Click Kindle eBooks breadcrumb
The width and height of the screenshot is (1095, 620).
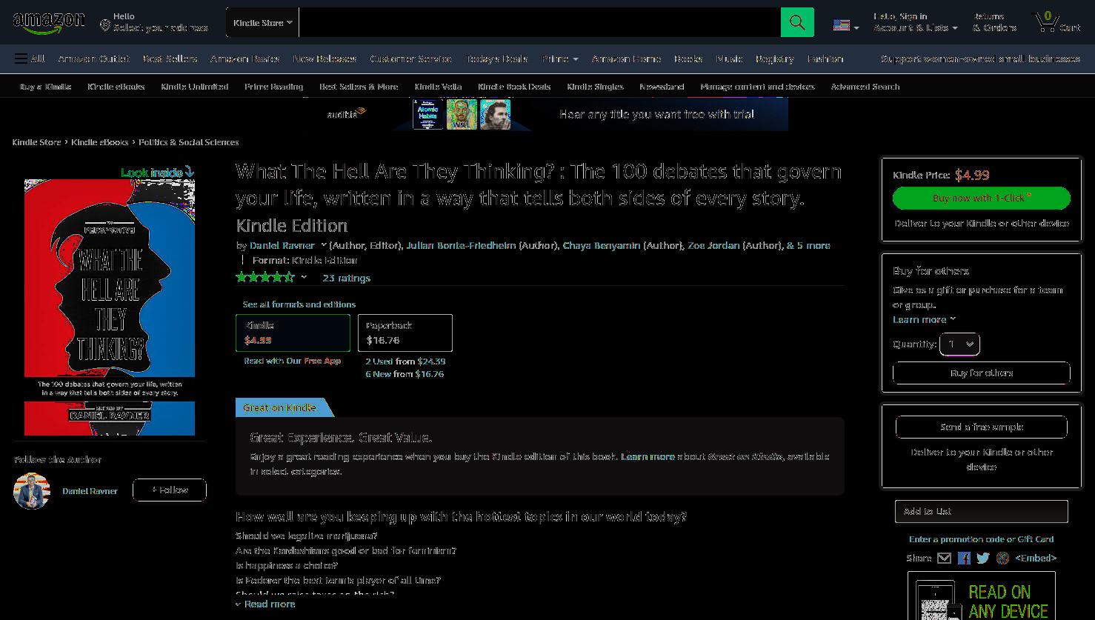pyautogui.click(x=99, y=142)
